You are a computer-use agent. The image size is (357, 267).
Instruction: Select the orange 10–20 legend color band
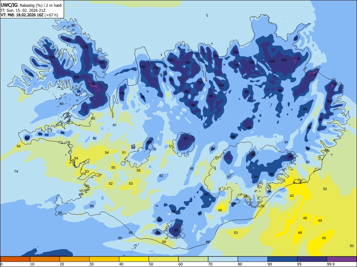point(45,259)
